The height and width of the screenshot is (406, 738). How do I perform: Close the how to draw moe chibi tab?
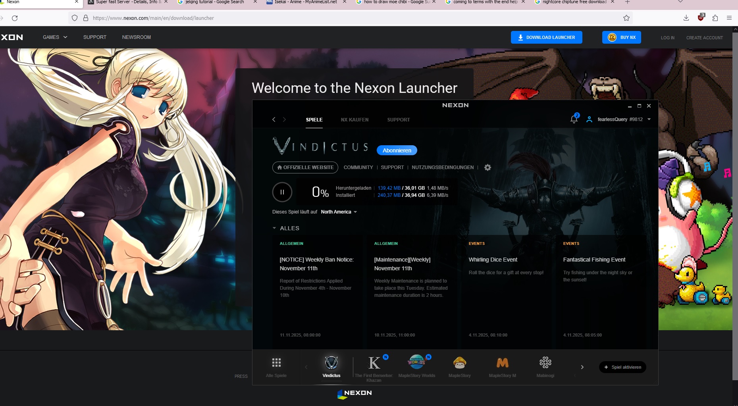click(434, 2)
